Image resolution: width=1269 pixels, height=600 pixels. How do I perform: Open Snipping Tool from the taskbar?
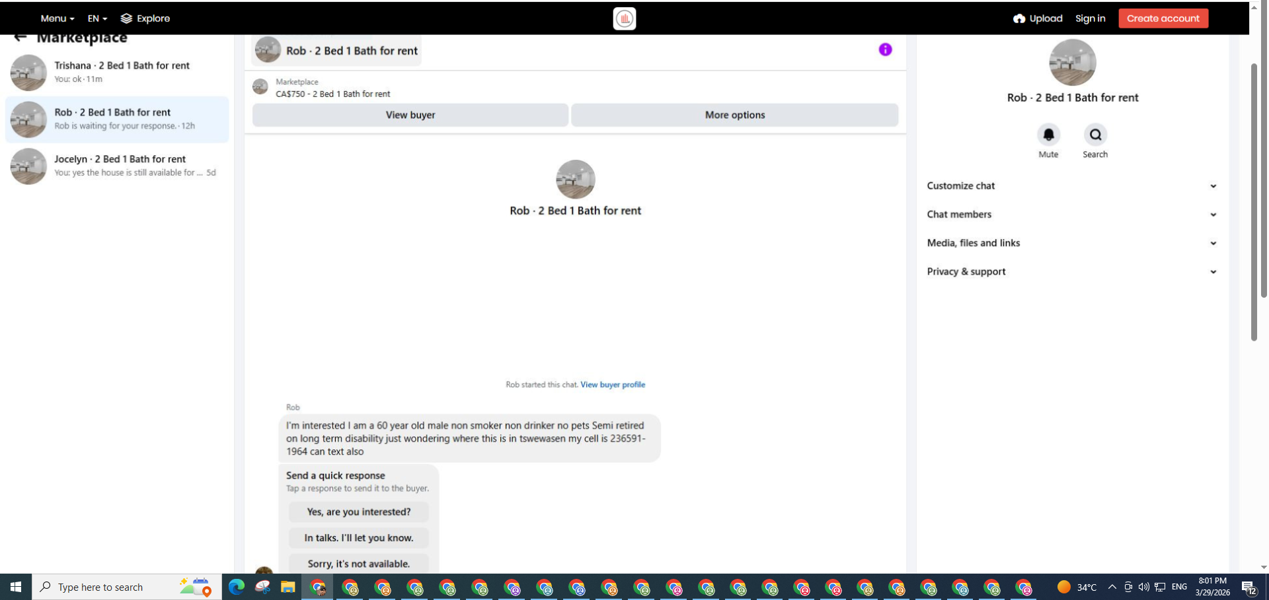pyautogui.click(x=262, y=587)
